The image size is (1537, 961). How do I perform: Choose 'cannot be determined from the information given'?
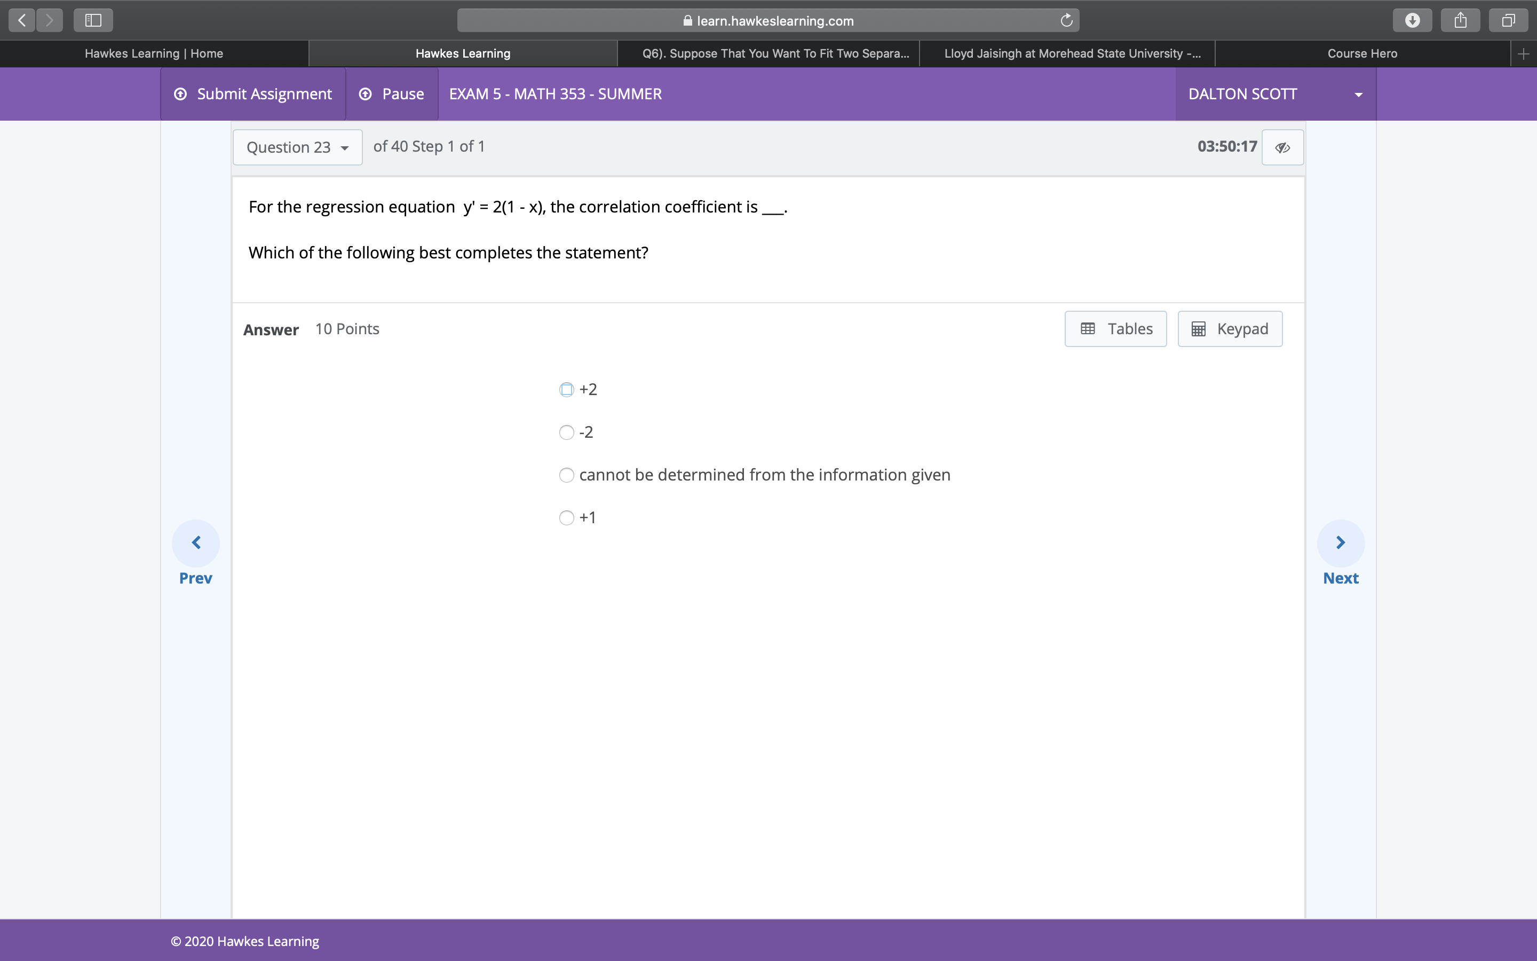pos(565,475)
